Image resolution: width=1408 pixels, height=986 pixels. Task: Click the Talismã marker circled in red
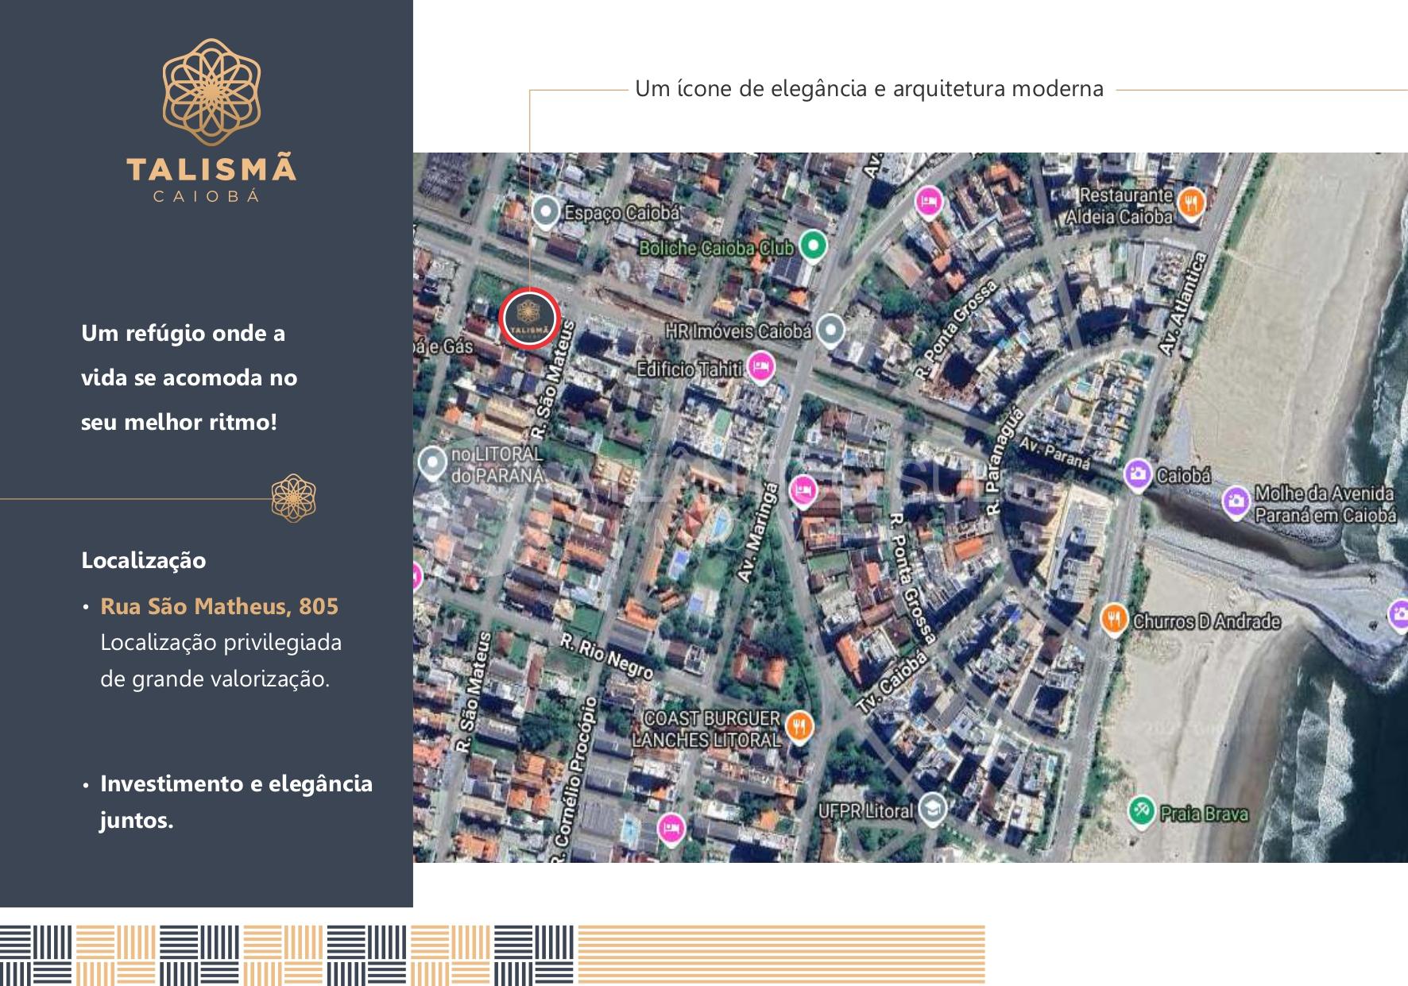pos(530,318)
